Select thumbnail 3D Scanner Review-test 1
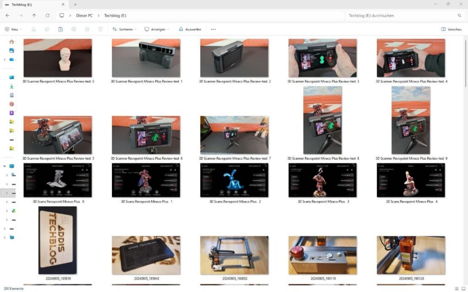Viewport: 468px width, 292px height. 146,58
